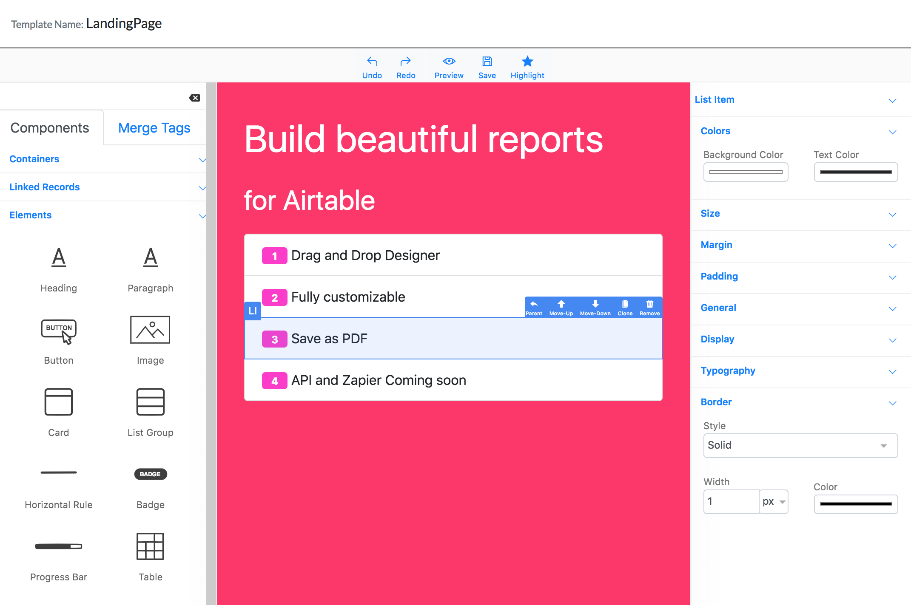Click the pink badge numbered 3
The image size is (911, 605).
[x=274, y=339]
